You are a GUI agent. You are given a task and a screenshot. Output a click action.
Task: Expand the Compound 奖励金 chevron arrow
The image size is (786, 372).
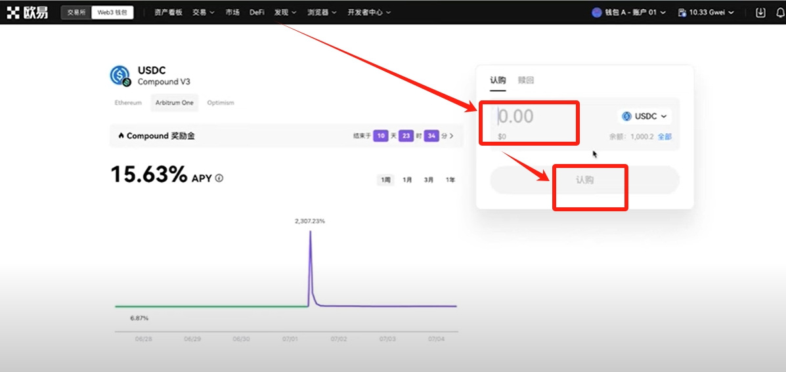452,136
